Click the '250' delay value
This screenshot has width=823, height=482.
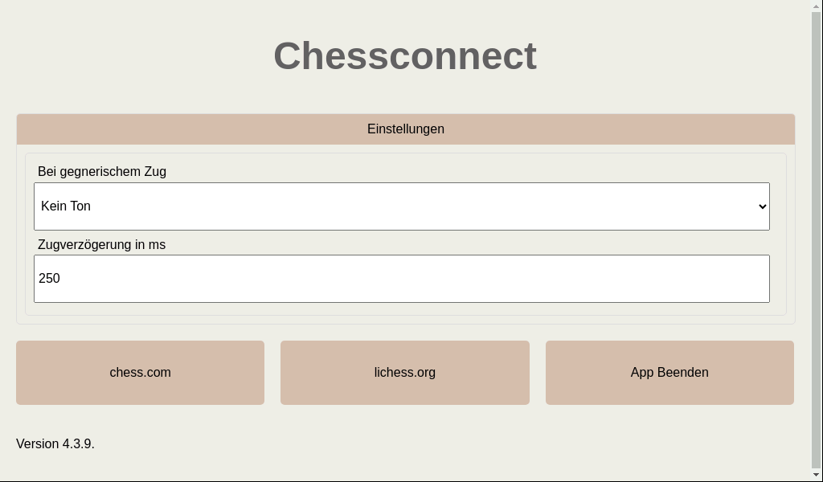pyautogui.click(x=50, y=279)
